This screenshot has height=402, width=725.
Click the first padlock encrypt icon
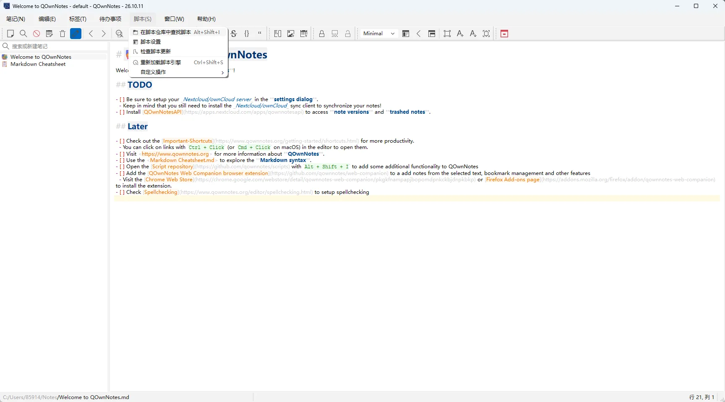tap(322, 34)
